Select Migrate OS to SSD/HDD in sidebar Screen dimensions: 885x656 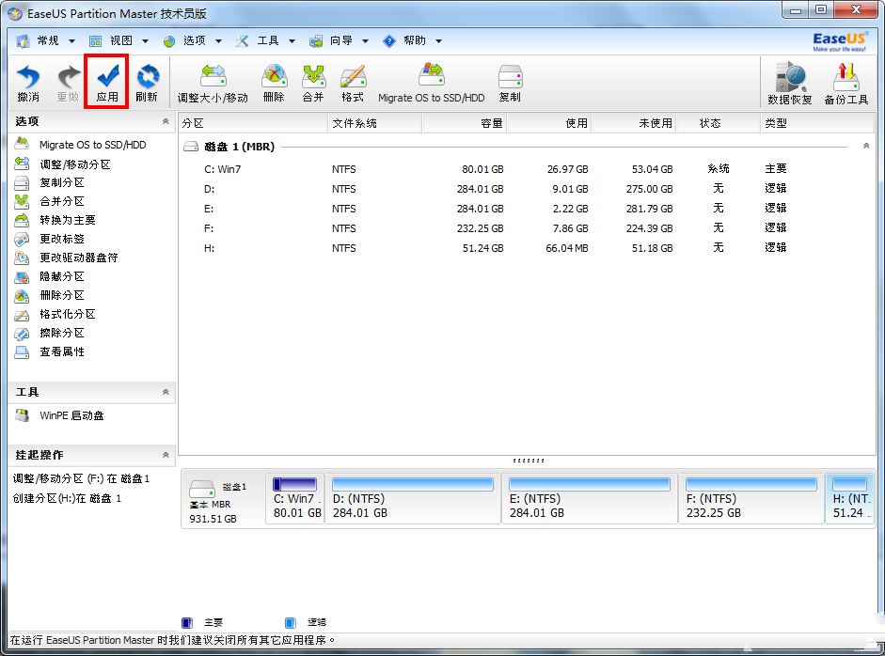click(x=81, y=145)
